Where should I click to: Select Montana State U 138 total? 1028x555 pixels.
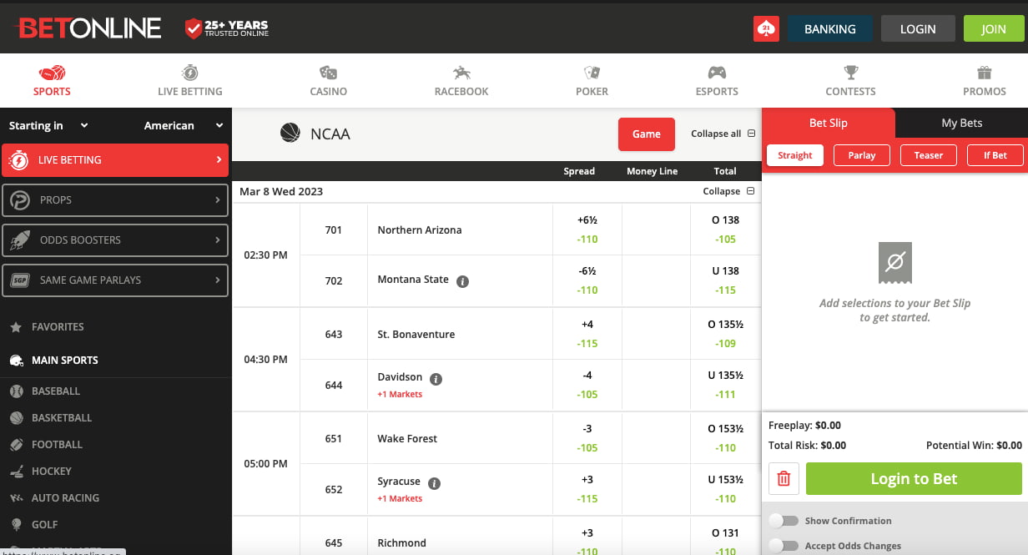pos(725,280)
